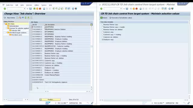Click Last Page icon in Change View toolbar
Screen dimensions: 193x108
(62, 9)
